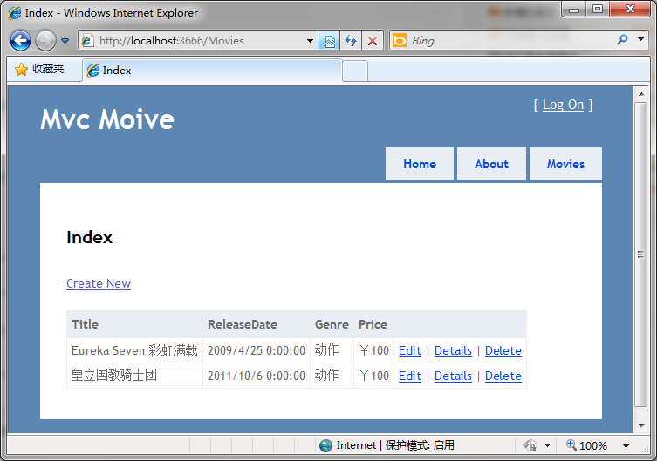Open the search provider dropdown arrow
The height and width of the screenshot is (461, 657).
(640, 39)
